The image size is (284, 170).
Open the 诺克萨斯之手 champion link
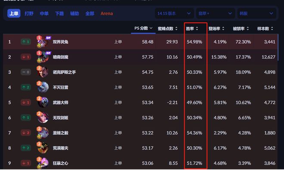(64, 72)
